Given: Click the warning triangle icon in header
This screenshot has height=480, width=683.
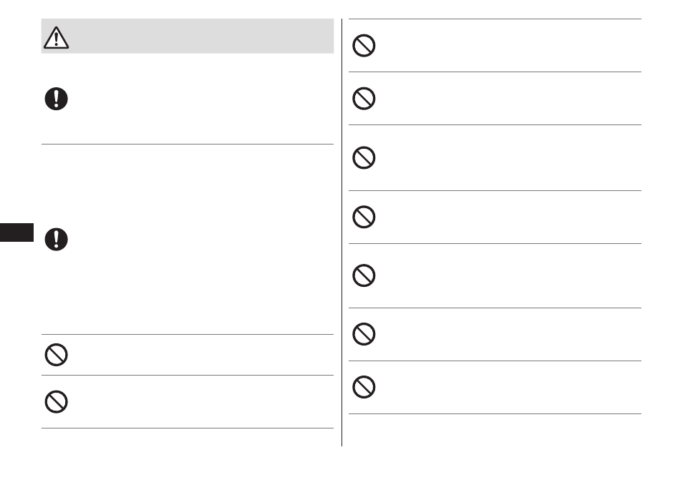Looking at the screenshot, I should click(56, 38).
